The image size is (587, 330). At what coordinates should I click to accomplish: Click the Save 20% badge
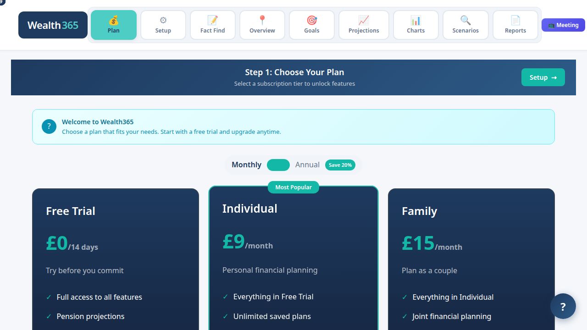click(x=340, y=165)
